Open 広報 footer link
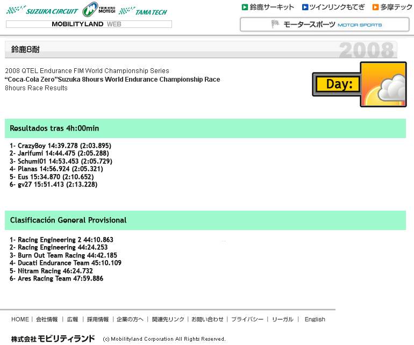 [73, 319]
